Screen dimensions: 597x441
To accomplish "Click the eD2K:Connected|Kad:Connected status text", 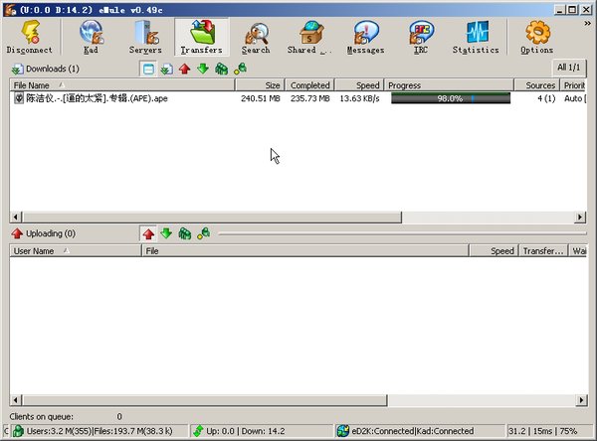I will [x=413, y=431].
